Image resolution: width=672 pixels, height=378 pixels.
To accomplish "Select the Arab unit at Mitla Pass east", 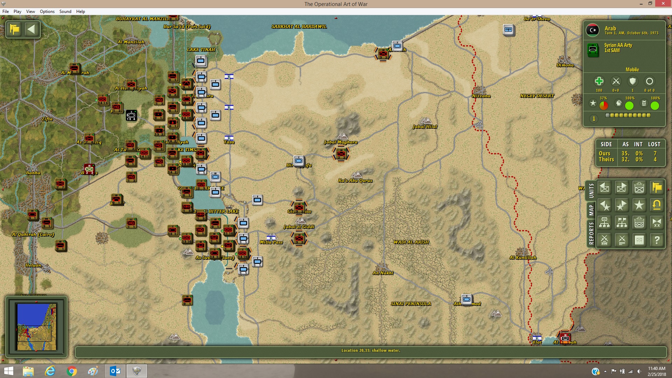I will pyautogui.click(x=299, y=239).
